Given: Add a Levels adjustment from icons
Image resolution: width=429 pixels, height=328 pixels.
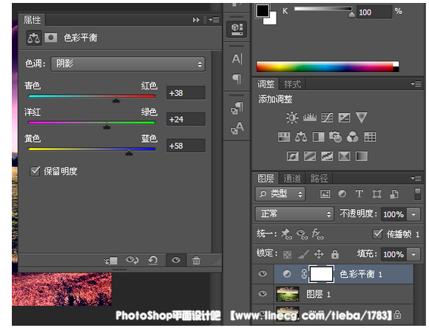Looking at the screenshot, I should pos(310,117).
